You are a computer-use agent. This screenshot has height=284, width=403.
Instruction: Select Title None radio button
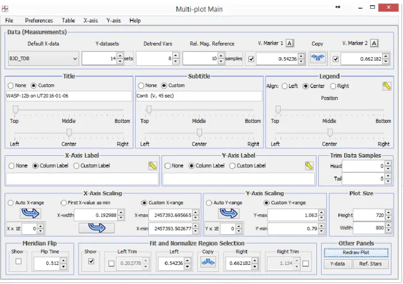[x=10, y=85]
